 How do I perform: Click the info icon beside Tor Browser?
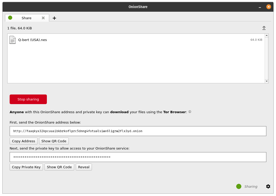point(190,112)
